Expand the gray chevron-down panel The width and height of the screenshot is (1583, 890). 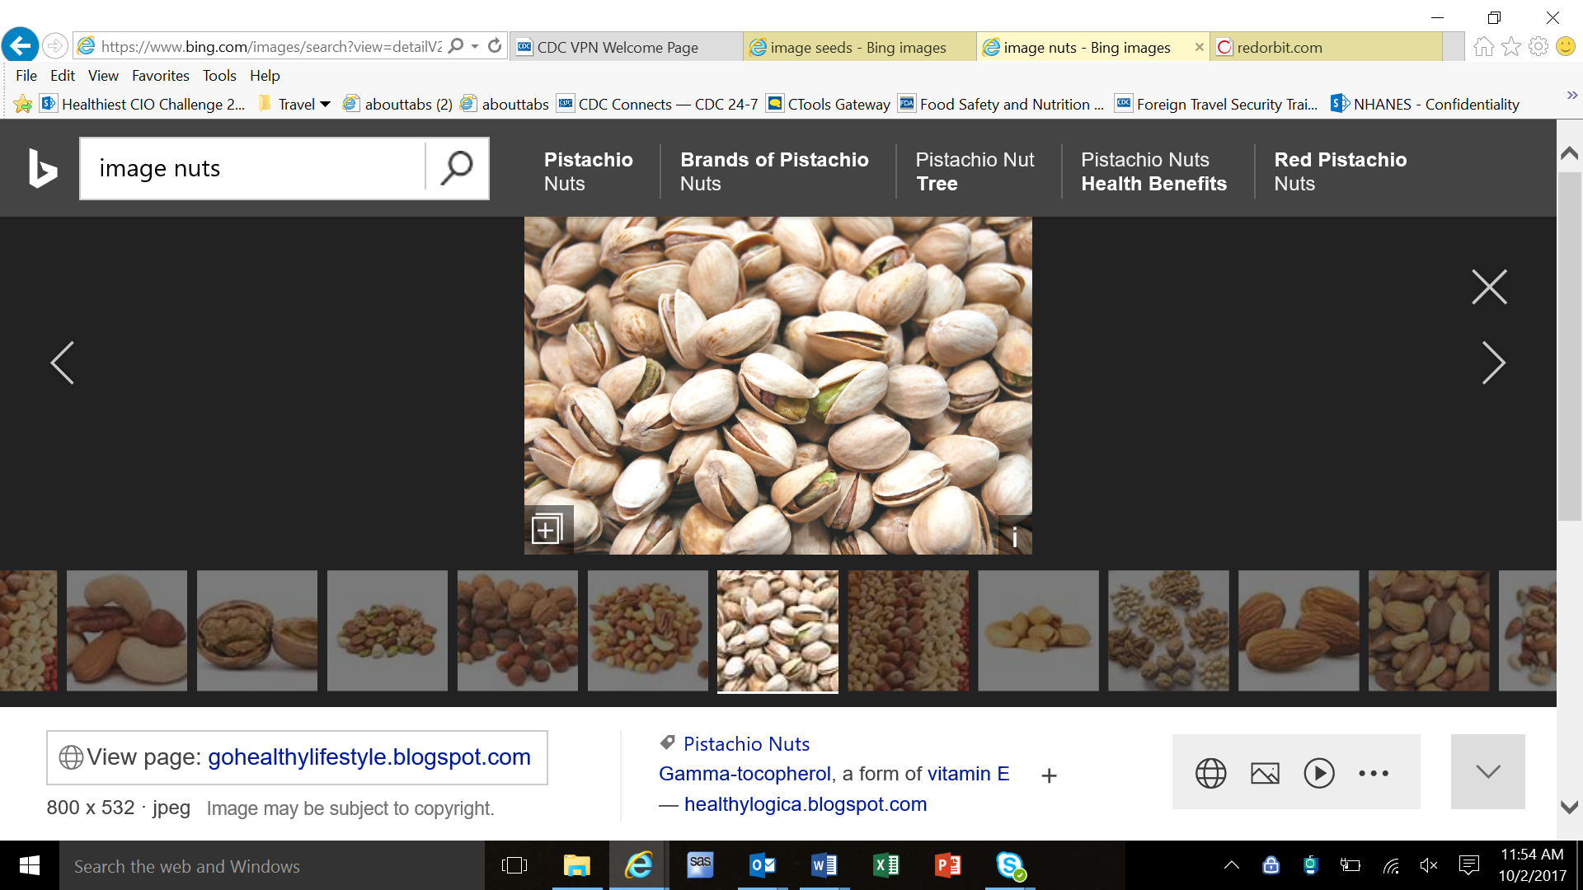click(1487, 771)
